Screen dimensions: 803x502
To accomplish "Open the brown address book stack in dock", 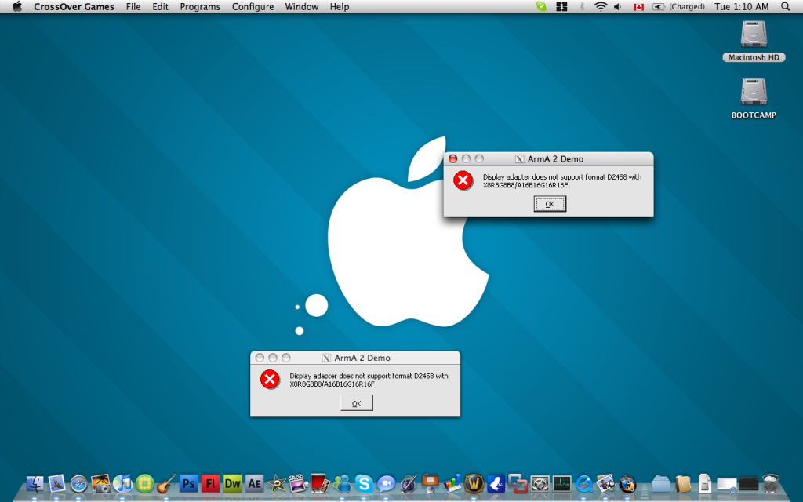I will [x=683, y=483].
